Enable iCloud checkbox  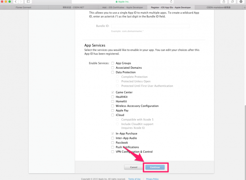tap(113, 115)
